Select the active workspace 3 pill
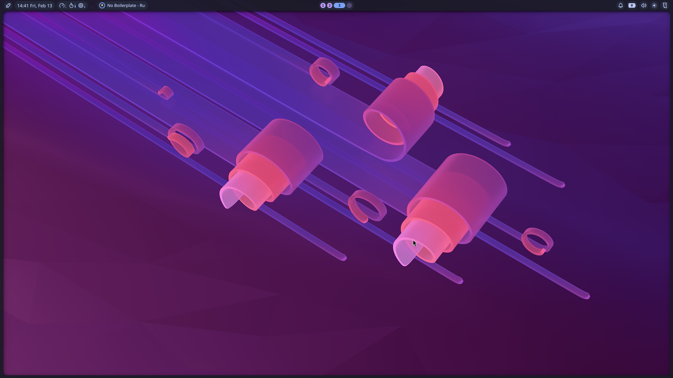Viewport: 673px width, 378px height. click(x=339, y=6)
